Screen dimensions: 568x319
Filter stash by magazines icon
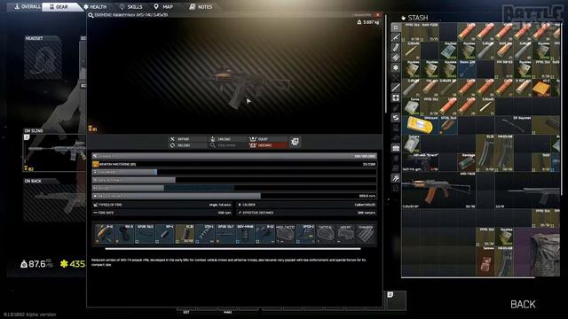(x=396, y=47)
